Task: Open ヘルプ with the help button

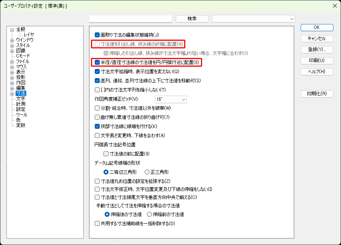Action: point(316,72)
